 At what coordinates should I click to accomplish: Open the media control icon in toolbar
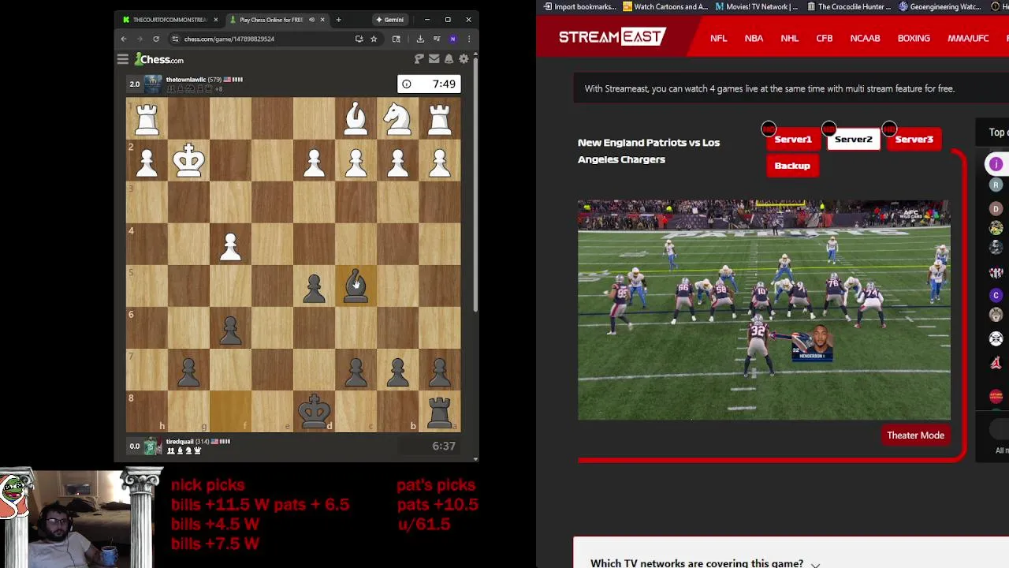point(436,39)
